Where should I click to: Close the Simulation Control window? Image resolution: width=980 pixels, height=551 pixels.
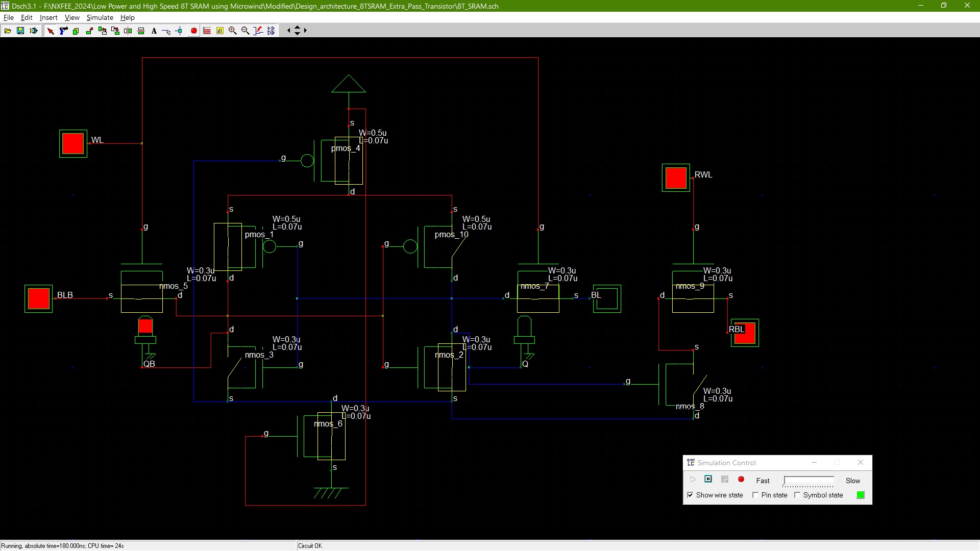pos(861,462)
